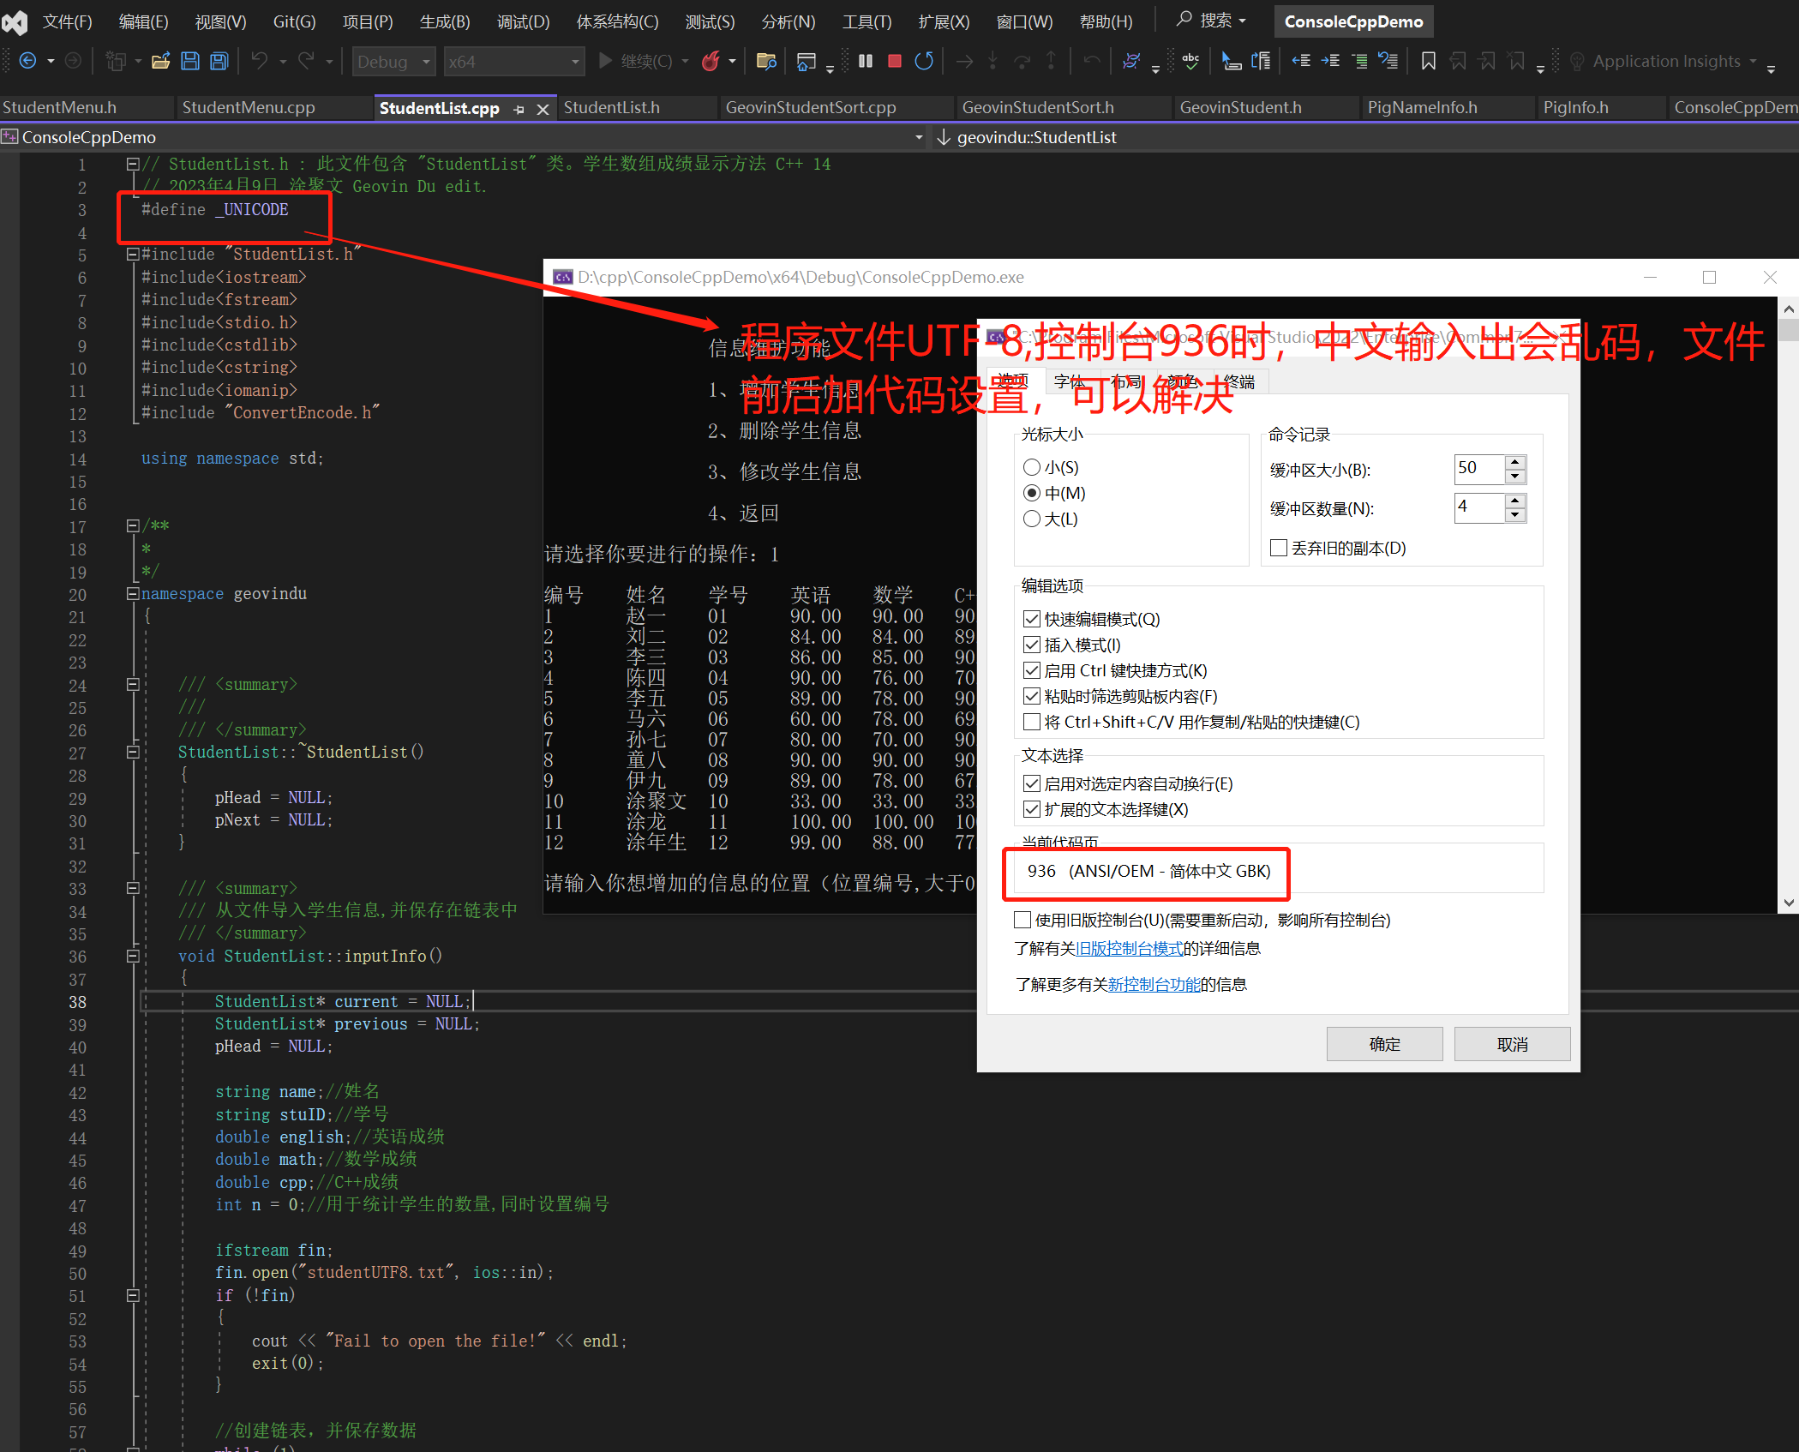
Task: Click the 确定 button in the dialog
Action: [x=1384, y=1044]
